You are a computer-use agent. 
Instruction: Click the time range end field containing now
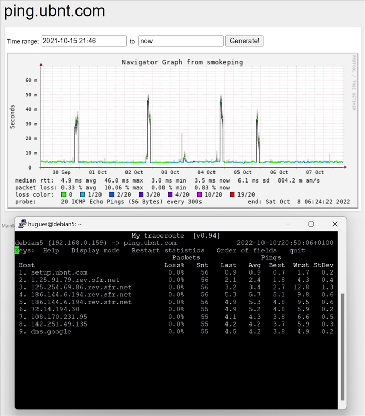click(181, 41)
